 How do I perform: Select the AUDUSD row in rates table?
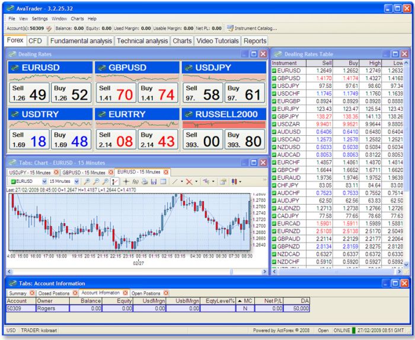[x=337, y=132]
